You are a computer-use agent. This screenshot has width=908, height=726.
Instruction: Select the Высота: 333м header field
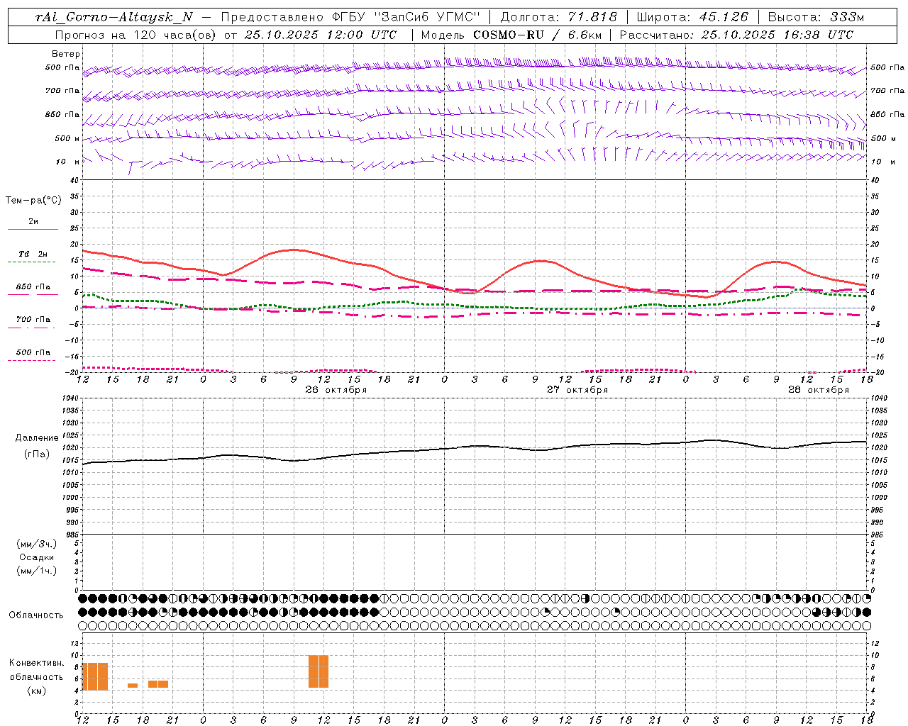click(x=816, y=18)
